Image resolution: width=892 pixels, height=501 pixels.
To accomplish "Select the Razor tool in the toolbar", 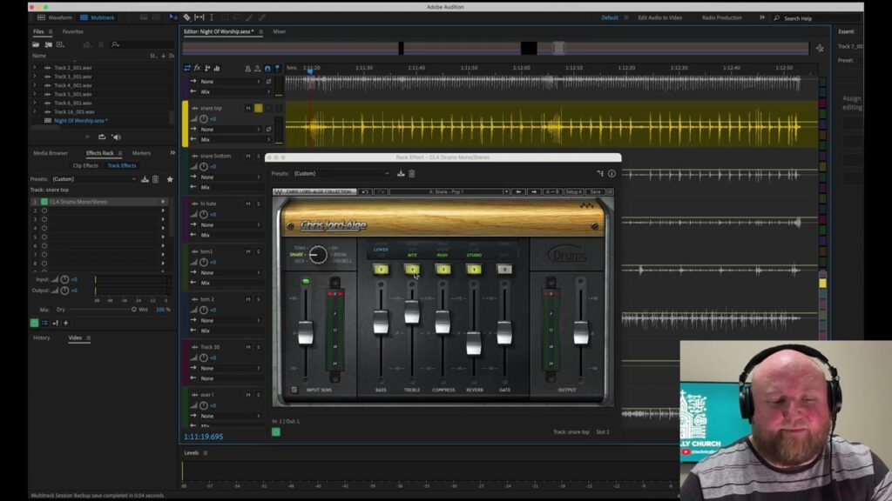I will coord(186,17).
